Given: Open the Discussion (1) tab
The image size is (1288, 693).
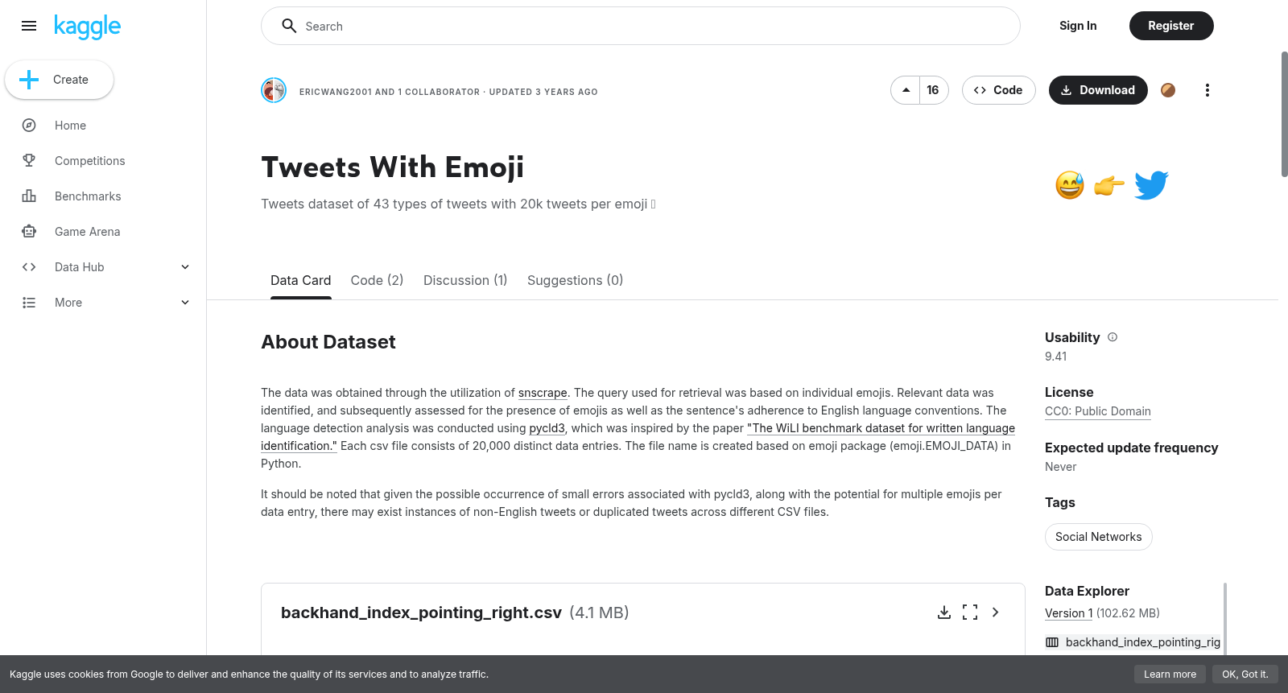Looking at the screenshot, I should 465,280.
